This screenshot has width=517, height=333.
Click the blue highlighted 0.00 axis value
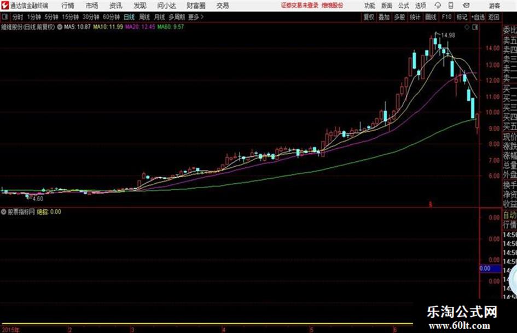pyautogui.click(x=490, y=268)
